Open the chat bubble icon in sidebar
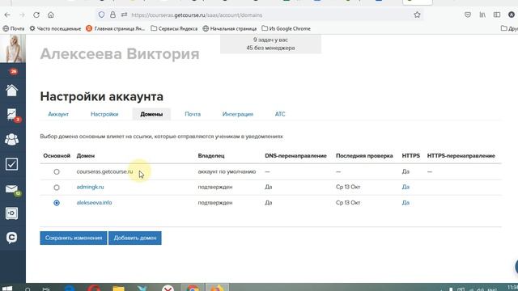 coord(11,238)
